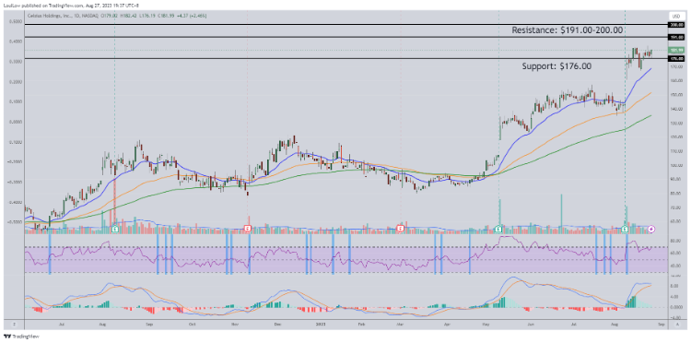The height and width of the screenshot is (343, 691).
Task: Click the May label on time axis
Action: pos(486,324)
